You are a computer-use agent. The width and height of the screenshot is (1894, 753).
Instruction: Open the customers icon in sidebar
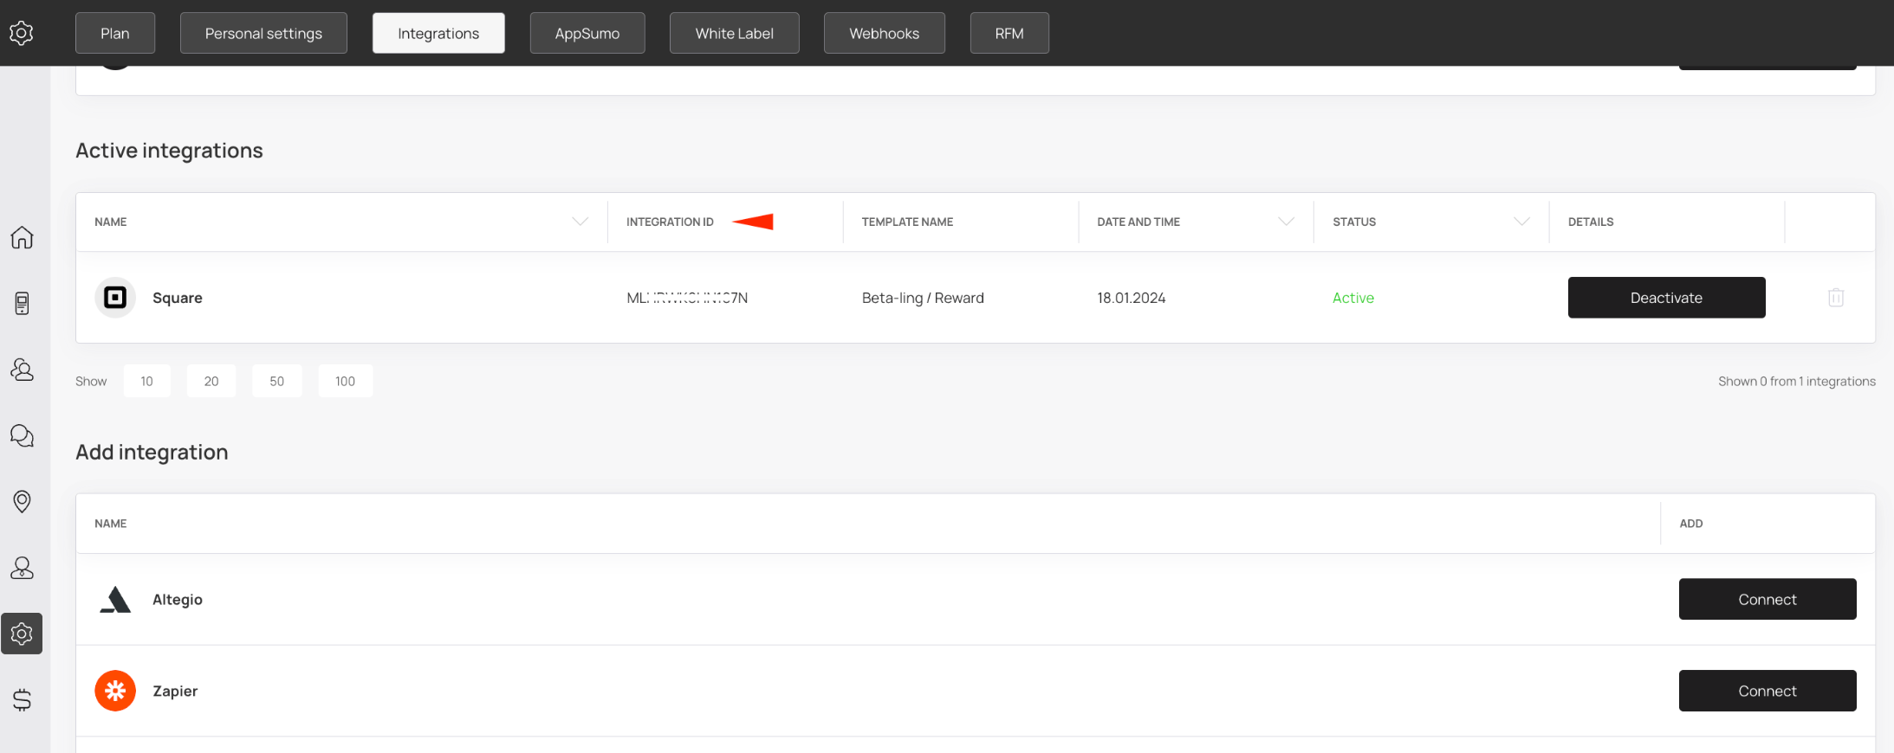click(22, 370)
